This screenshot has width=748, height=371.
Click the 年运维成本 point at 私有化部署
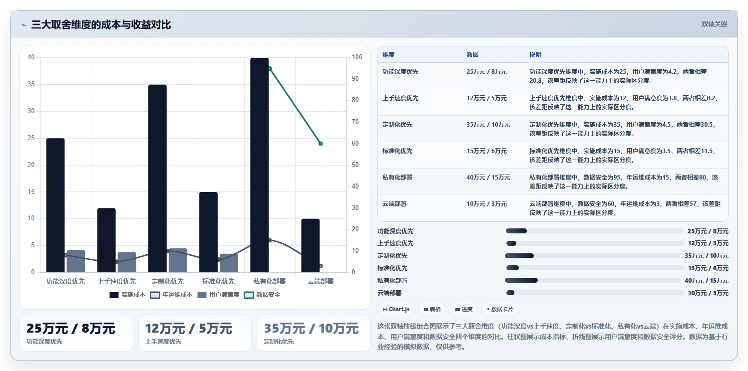(270, 240)
